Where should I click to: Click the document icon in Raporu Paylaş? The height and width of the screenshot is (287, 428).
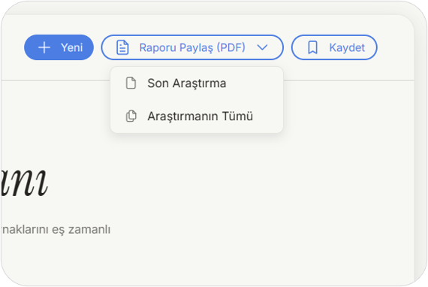(122, 47)
